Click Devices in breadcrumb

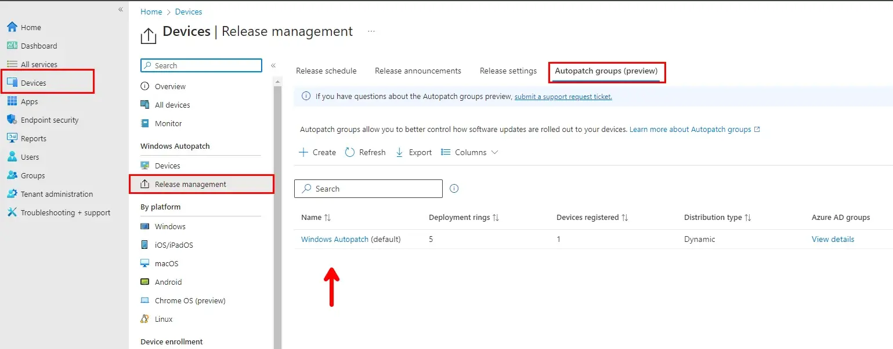[x=189, y=12]
